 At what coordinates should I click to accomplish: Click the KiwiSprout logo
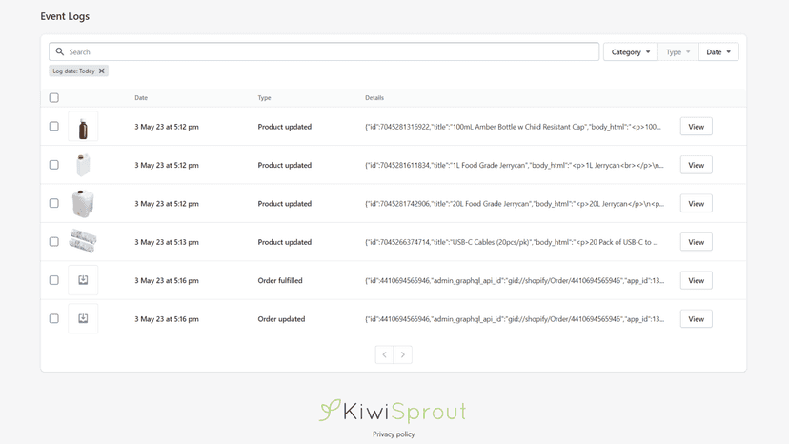click(x=393, y=411)
